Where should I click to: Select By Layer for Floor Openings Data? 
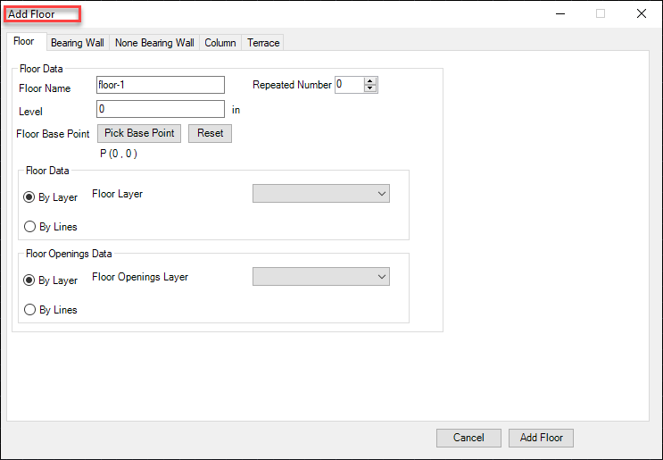30,280
